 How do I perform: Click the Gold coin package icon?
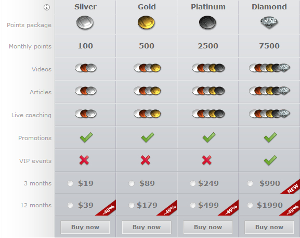[x=146, y=22]
